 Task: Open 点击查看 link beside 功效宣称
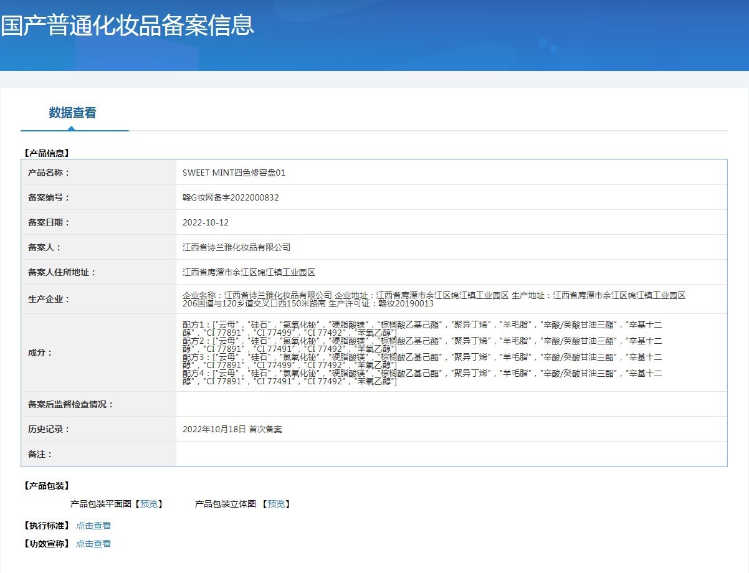point(93,544)
